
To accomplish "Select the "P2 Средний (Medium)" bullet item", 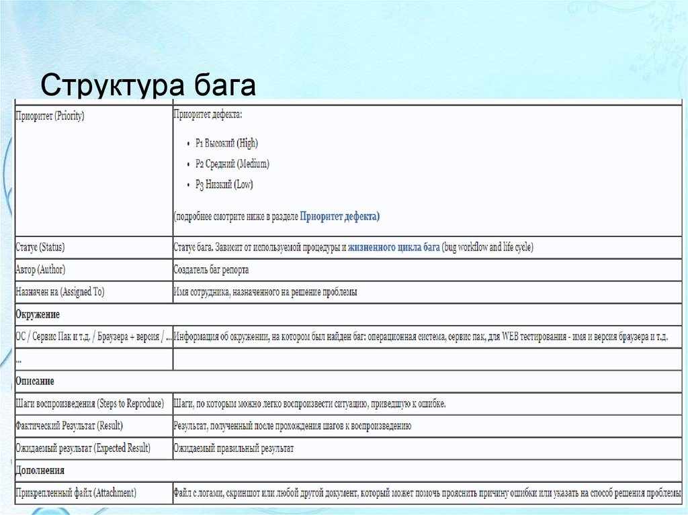I will click(232, 163).
